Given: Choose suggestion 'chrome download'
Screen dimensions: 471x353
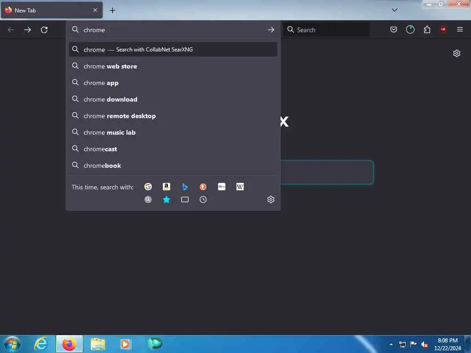Looking at the screenshot, I should tap(173, 99).
